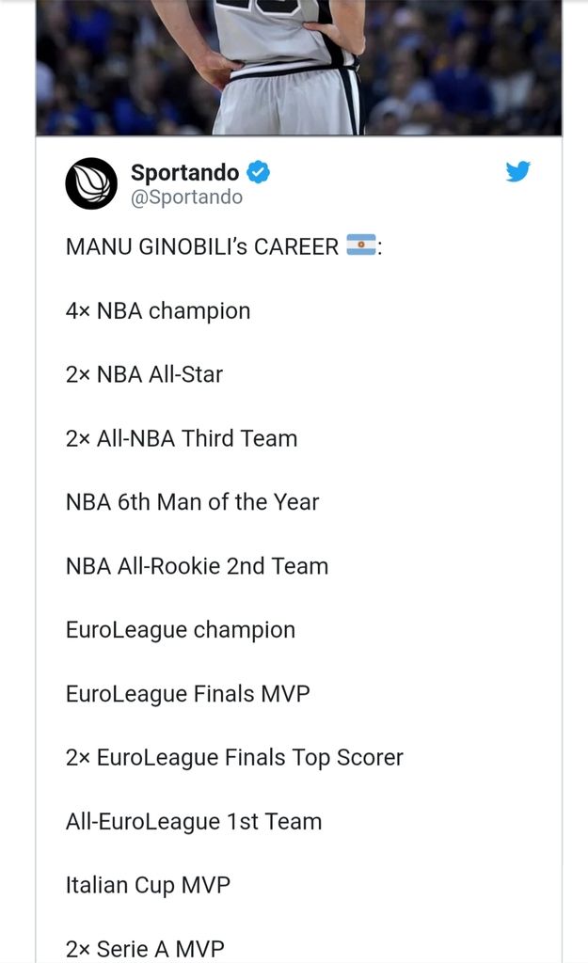Click the 'EuroLeague champion' line
Viewport: 588px width, 963px height.
coord(181,630)
